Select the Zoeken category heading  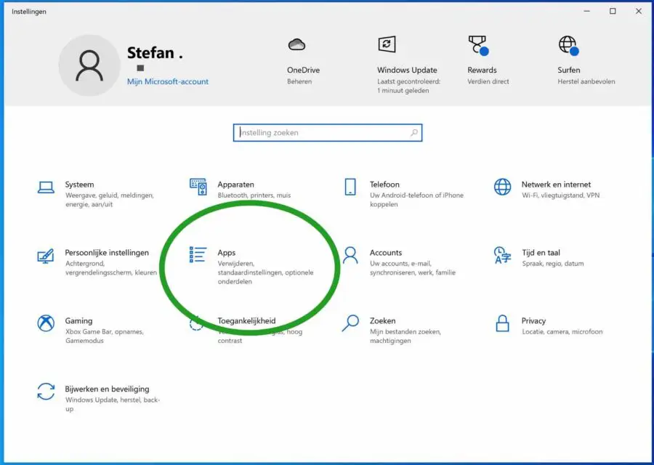[x=382, y=320]
